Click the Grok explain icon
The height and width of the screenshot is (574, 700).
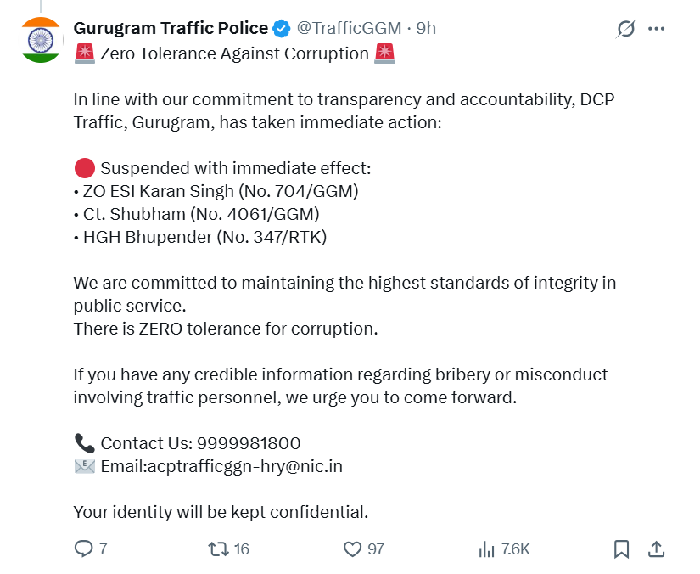point(625,29)
